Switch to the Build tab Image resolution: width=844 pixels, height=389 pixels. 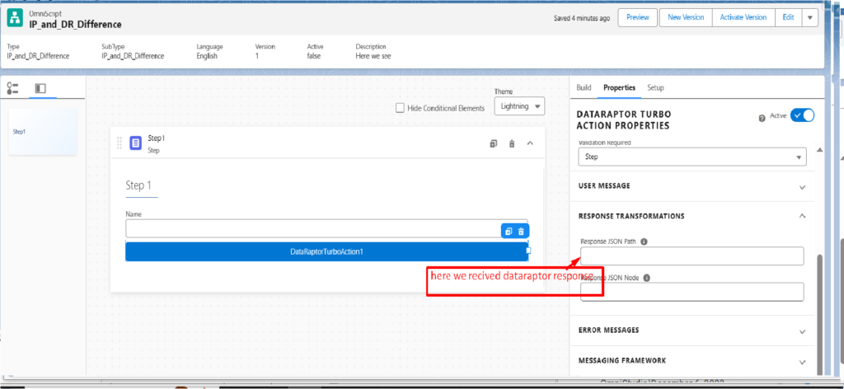tap(584, 87)
